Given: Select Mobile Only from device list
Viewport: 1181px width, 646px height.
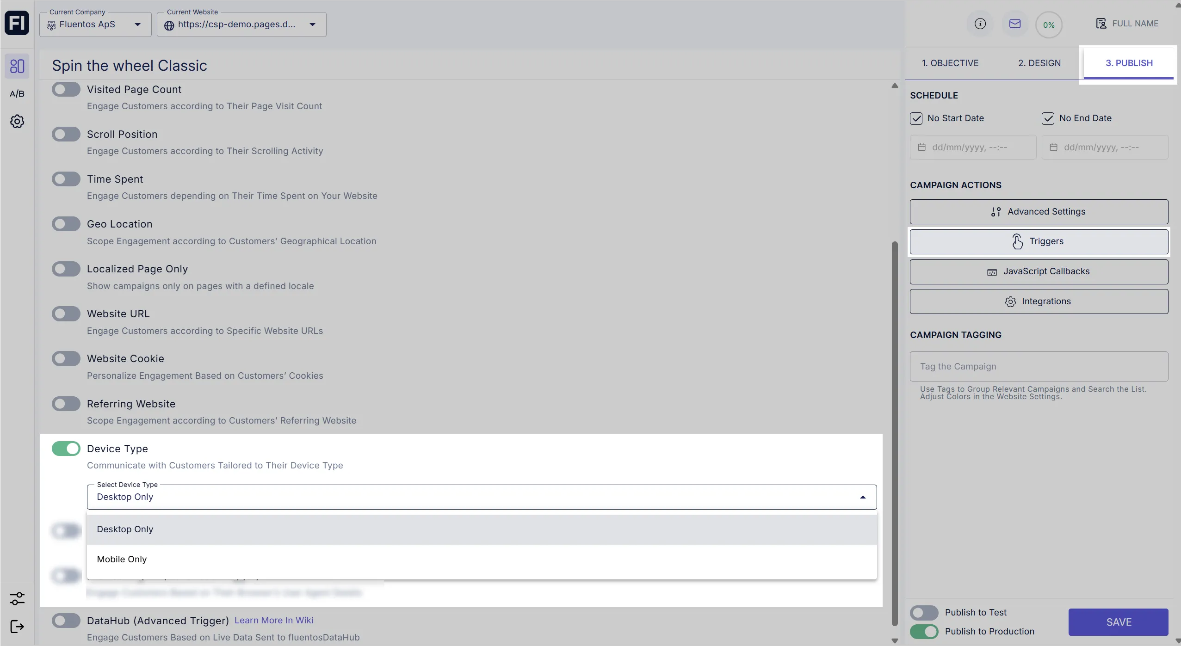Looking at the screenshot, I should click(x=122, y=559).
